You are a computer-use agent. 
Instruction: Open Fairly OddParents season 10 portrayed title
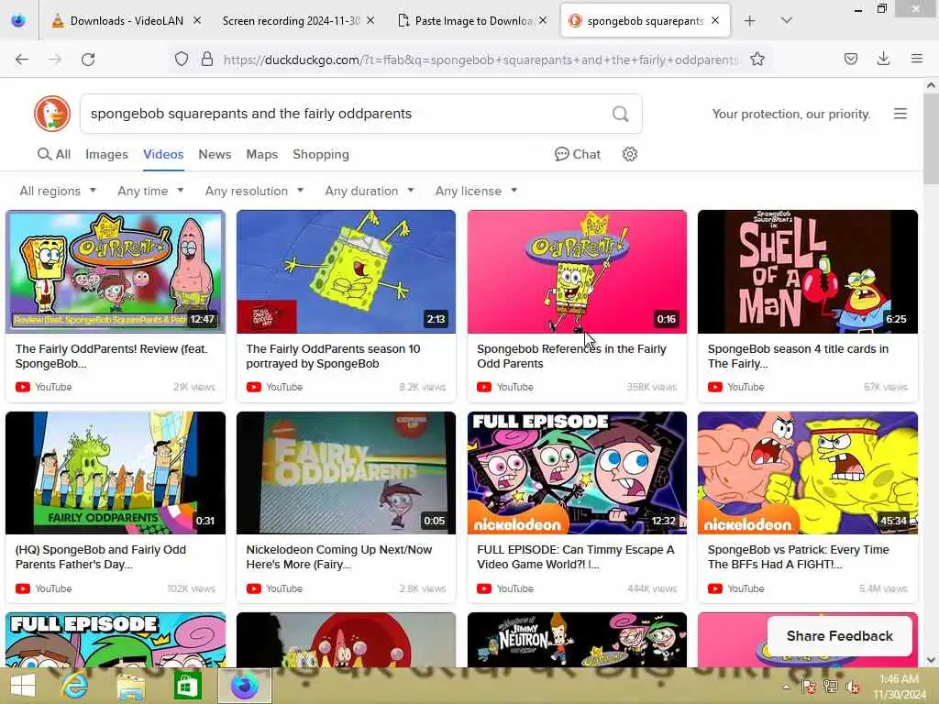(x=333, y=357)
